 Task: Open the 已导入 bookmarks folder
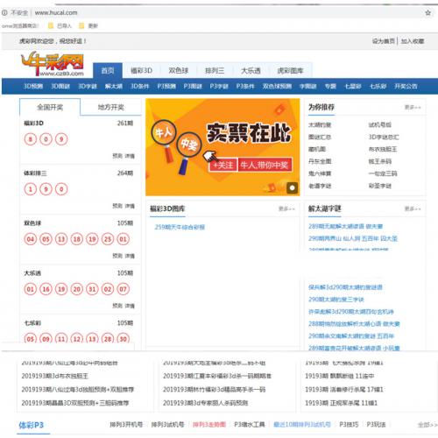[60, 25]
